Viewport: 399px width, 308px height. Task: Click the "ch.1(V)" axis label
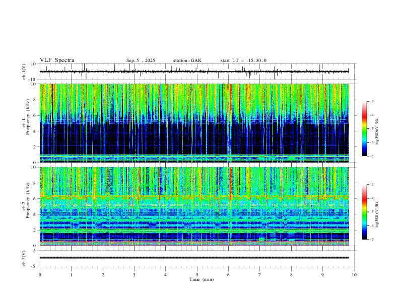pyautogui.click(x=24, y=71)
